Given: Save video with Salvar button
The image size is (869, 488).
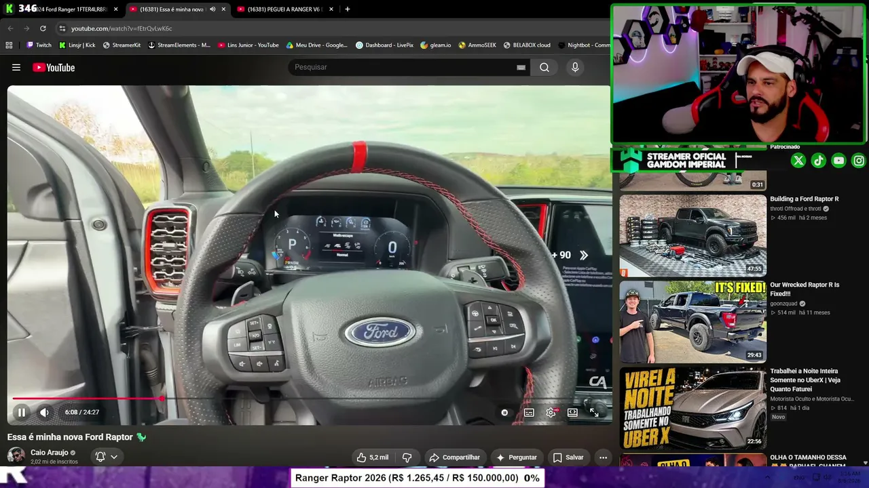Looking at the screenshot, I should pos(568,457).
